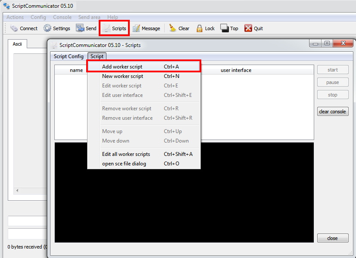Close the Scripts window with red X
356x258 pixels.
343,44
